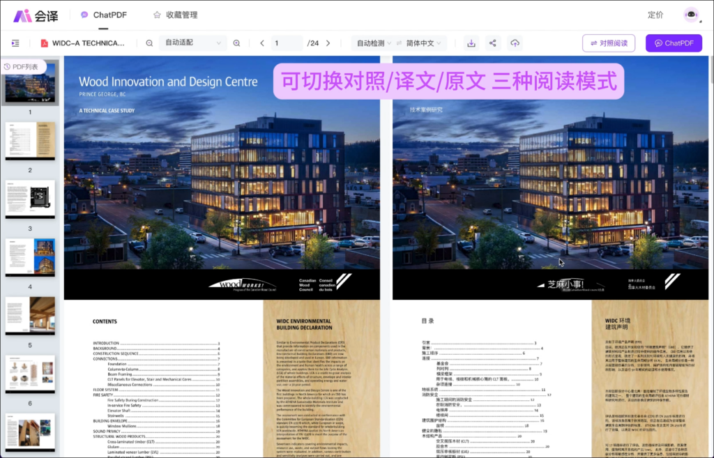The width and height of the screenshot is (714, 458).
Task: Click the cloud upload icon
Action: 515,43
